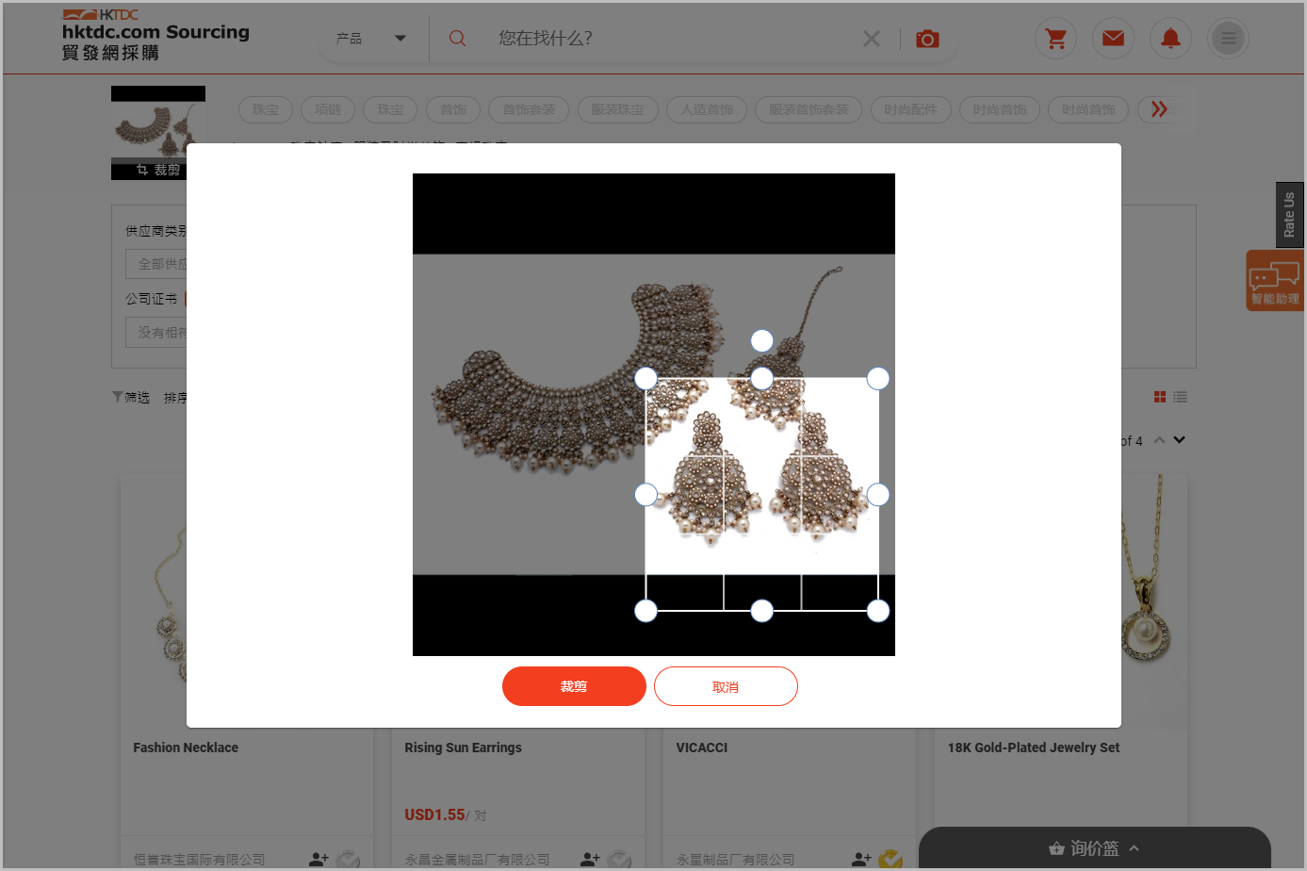Cancel cropping with the 取消 button

click(x=726, y=686)
